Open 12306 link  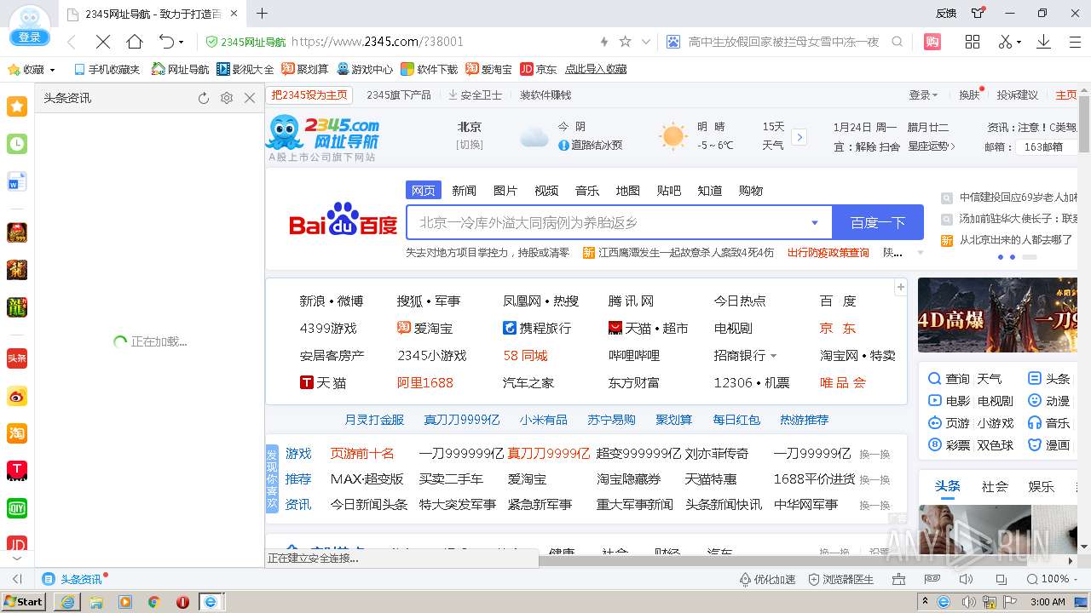pyautogui.click(x=733, y=383)
